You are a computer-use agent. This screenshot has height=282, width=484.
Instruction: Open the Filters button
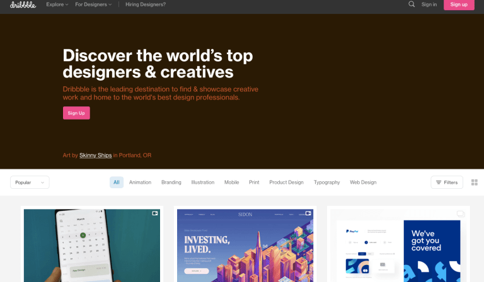(447, 183)
